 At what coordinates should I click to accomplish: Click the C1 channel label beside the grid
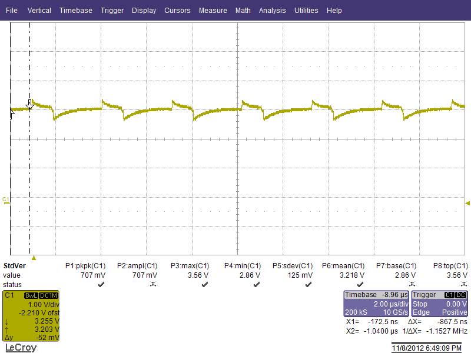click(5, 199)
